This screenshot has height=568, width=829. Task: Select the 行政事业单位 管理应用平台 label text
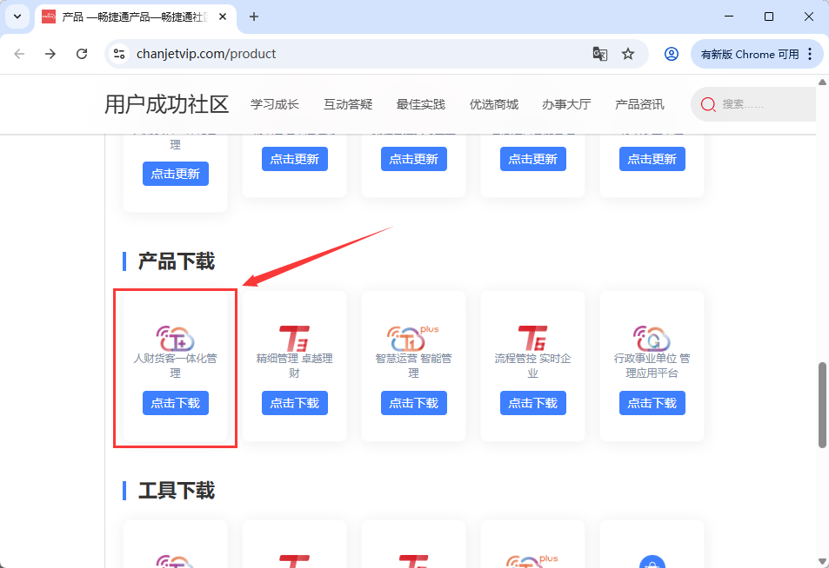point(652,366)
